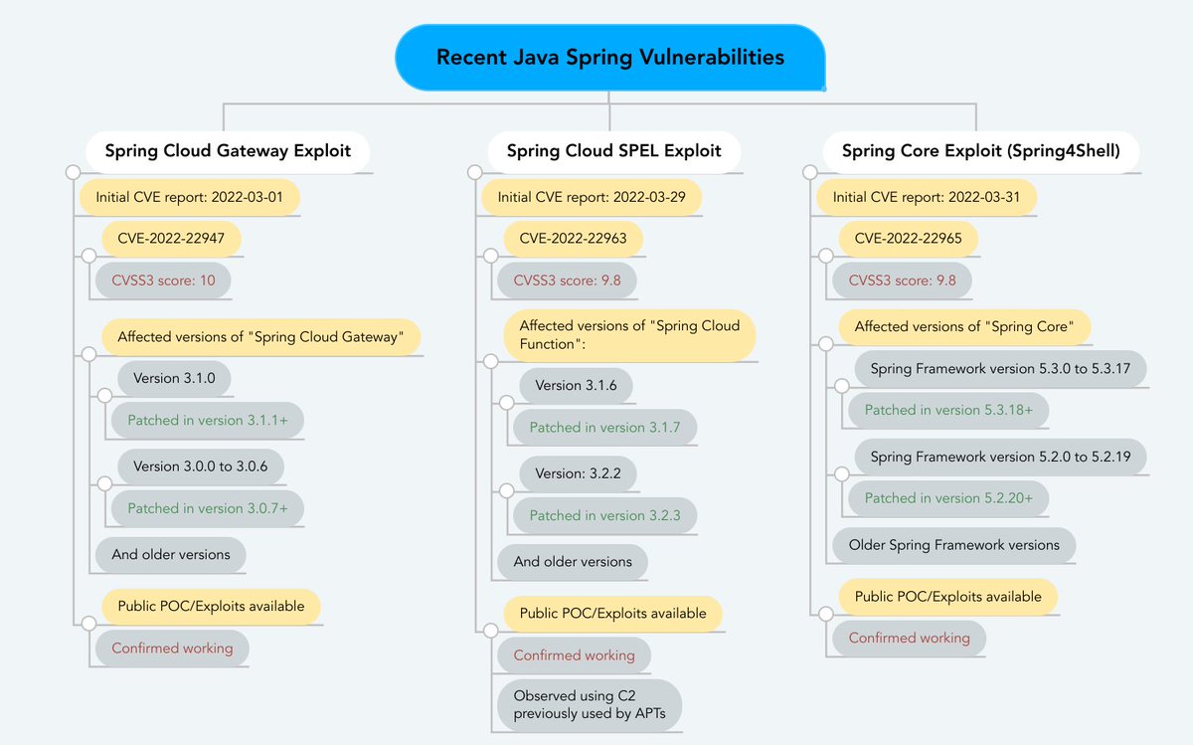Select the CVE-2022-22947 node
The width and height of the screenshot is (1193, 745).
point(172,239)
